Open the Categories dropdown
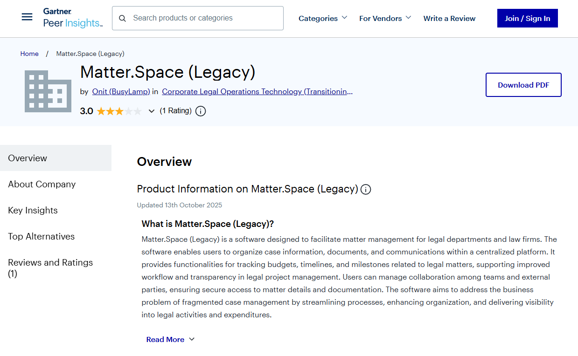The width and height of the screenshot is (578, 356). pos(323,18)
